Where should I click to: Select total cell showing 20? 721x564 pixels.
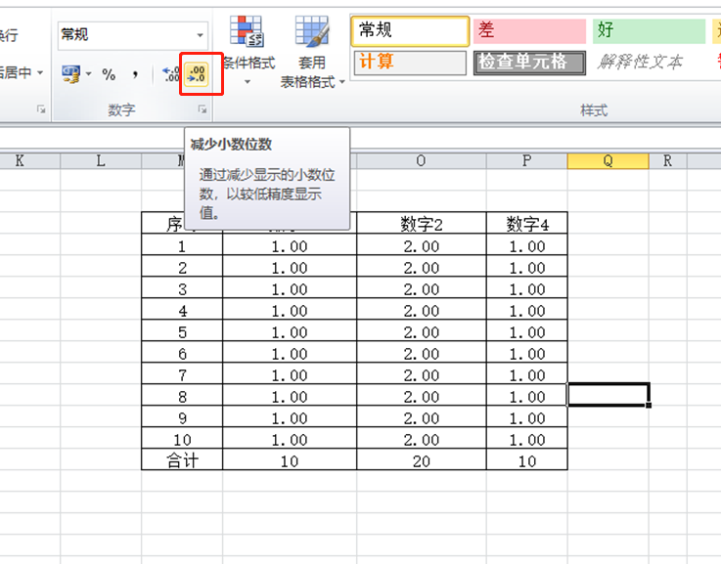click(422, 460)
